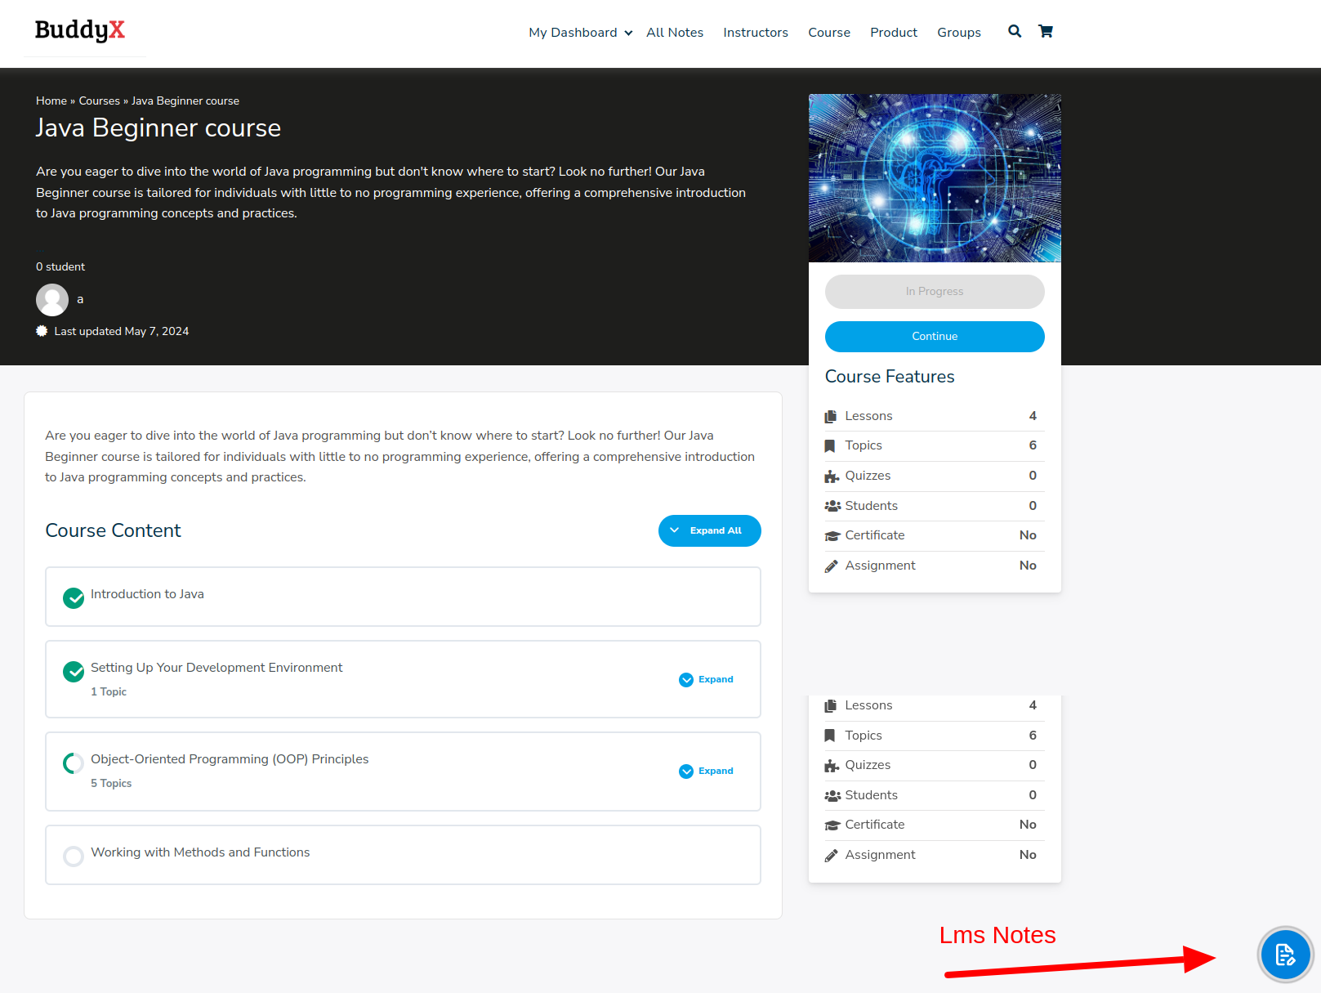Expand Setting Up Your Development Environment lesson

tap(707, 680)
